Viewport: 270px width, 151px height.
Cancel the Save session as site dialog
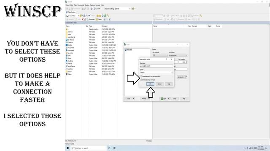click(x=159, y=84)
